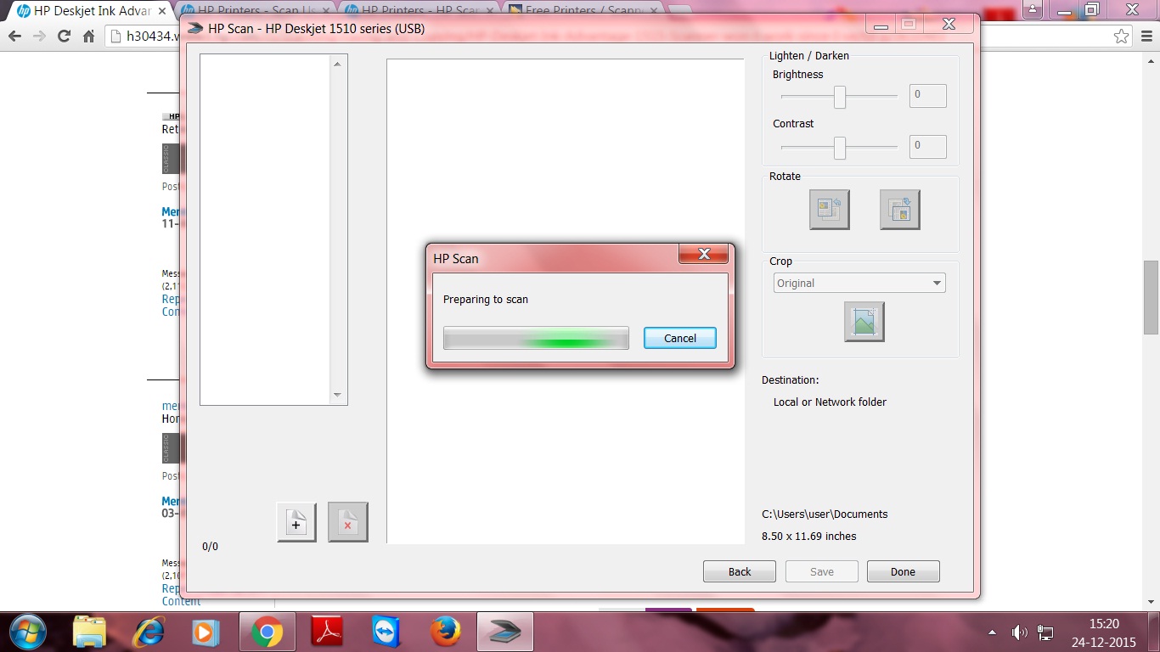
Task: Close the Preparing to scan dialog
Action: point(703,254)
